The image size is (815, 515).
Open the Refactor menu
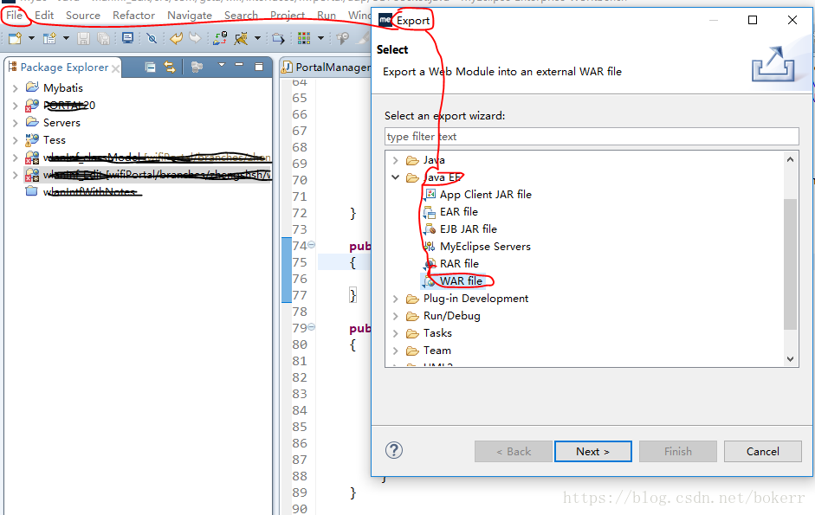tap(133, 15)
